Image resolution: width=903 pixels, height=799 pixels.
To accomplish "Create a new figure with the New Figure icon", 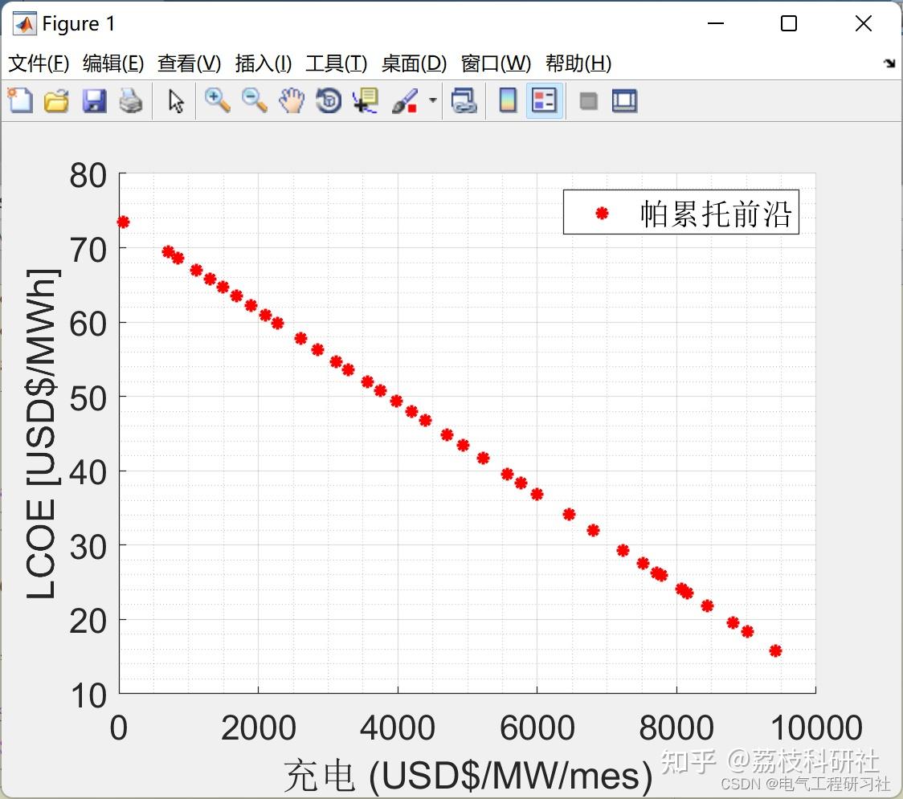I will [x=19, y=100].
